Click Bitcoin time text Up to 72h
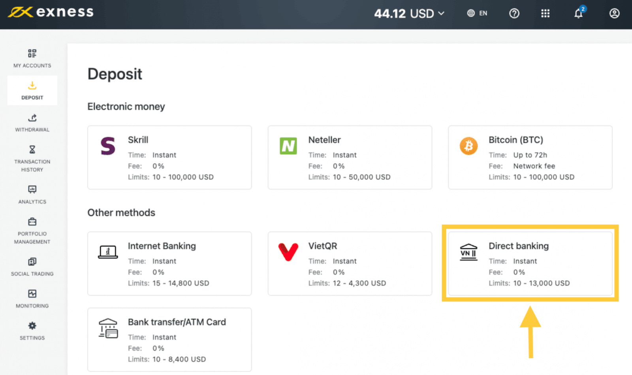This screenshot has height=375, width=632. point(530,155)
